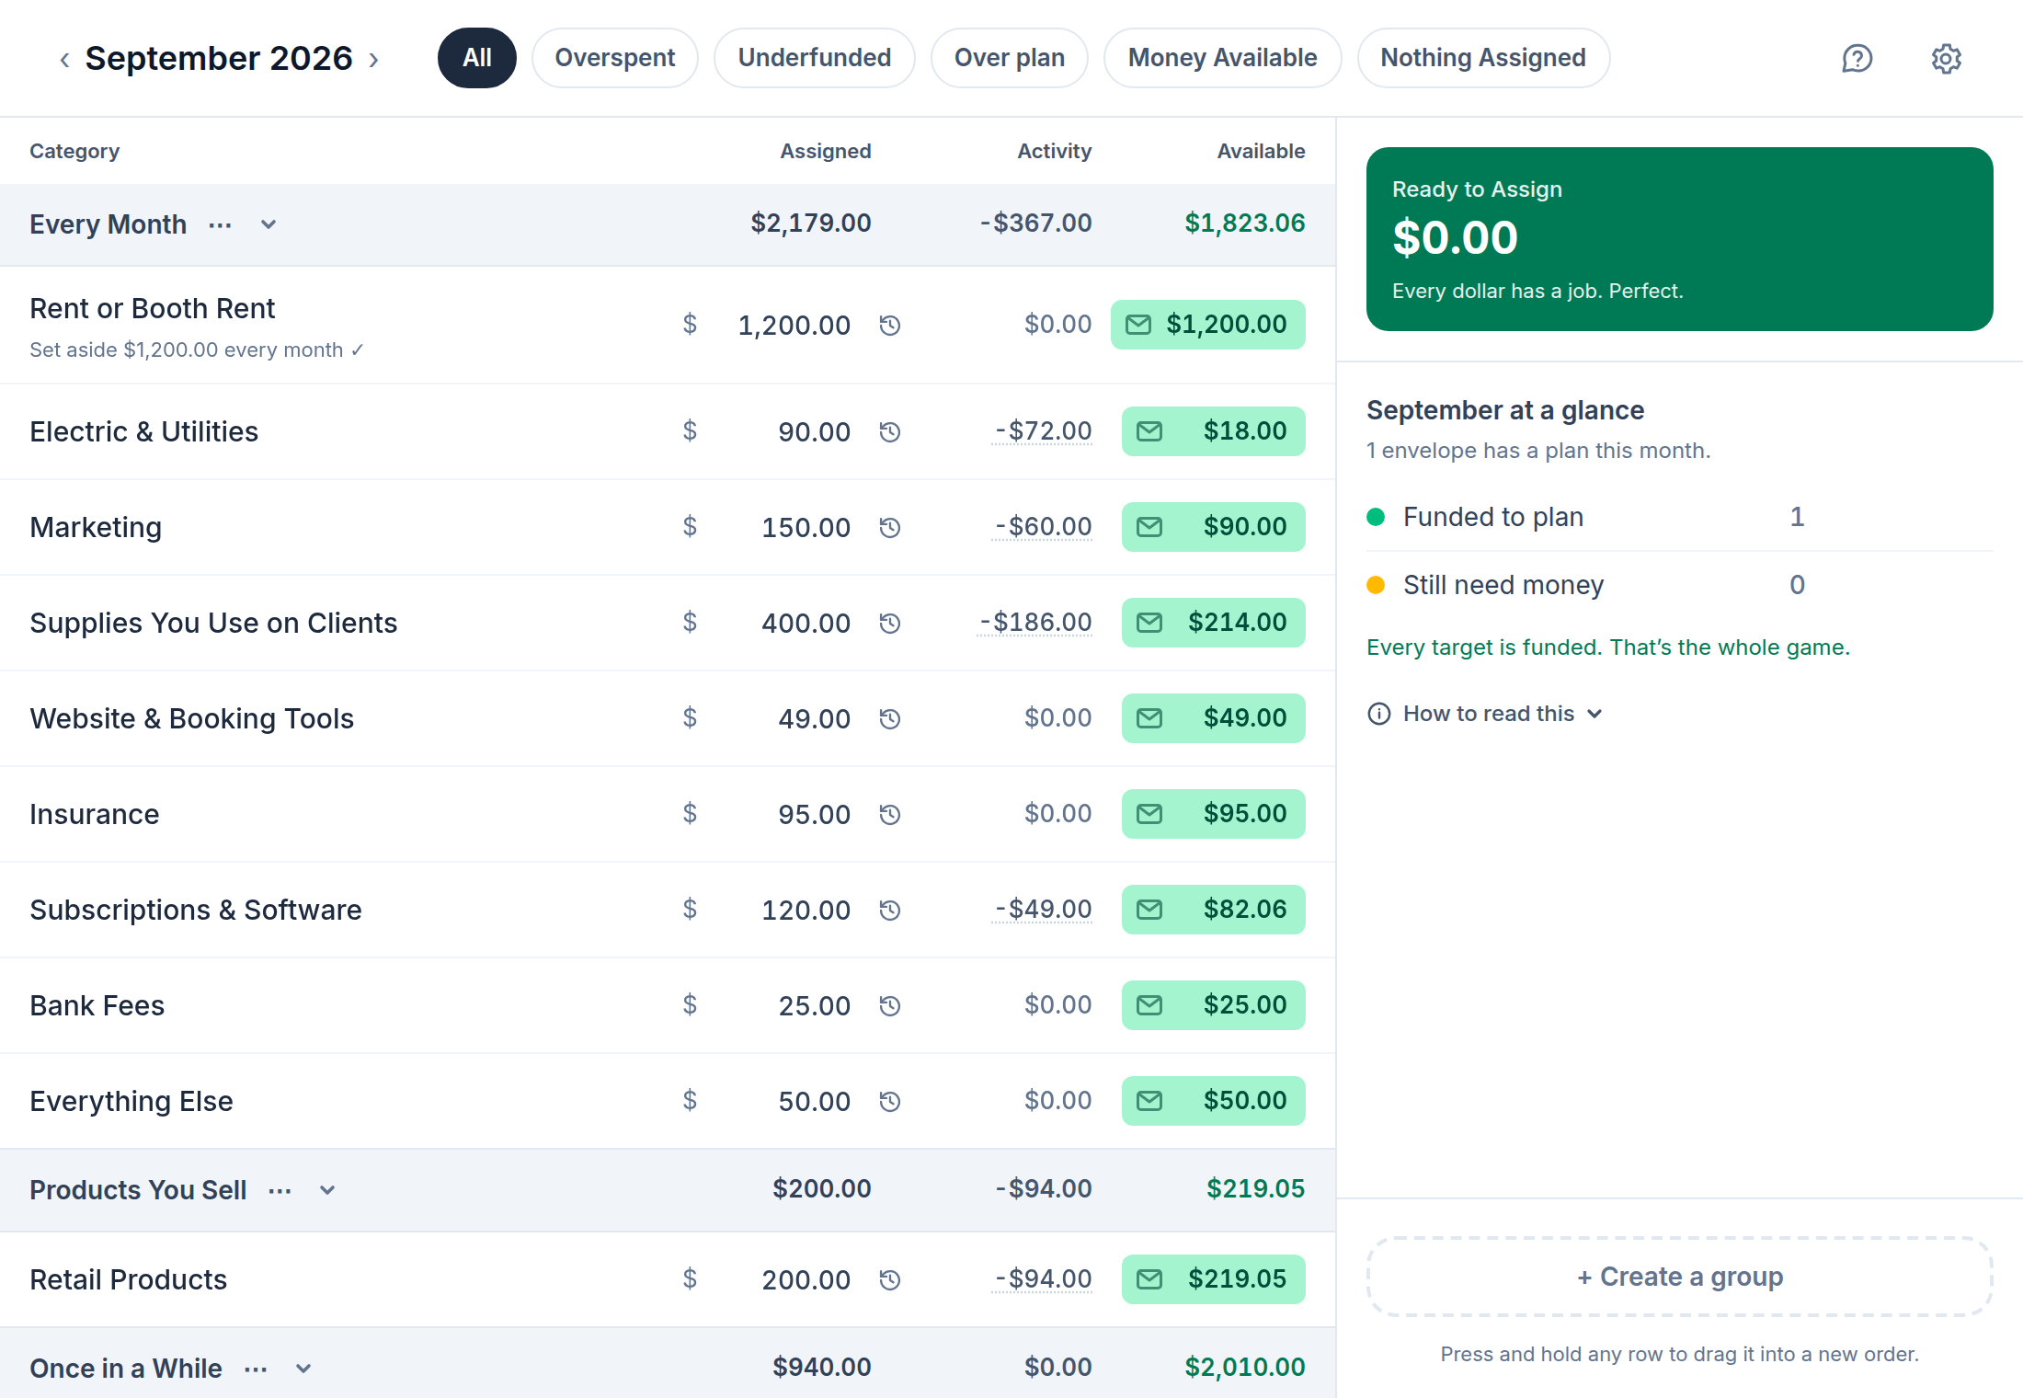
Task: Open history icon for Retail Products
Action: click(x=889, y=1279)
